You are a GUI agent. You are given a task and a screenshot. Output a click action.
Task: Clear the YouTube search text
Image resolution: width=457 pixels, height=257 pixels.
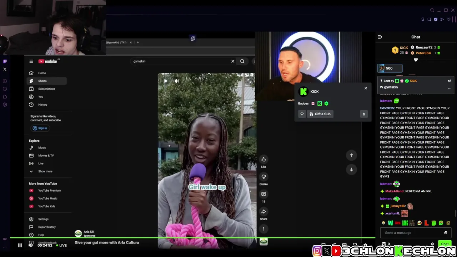click(x=233, y=61)
